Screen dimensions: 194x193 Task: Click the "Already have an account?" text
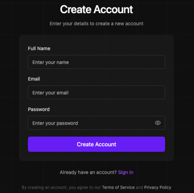88,172
